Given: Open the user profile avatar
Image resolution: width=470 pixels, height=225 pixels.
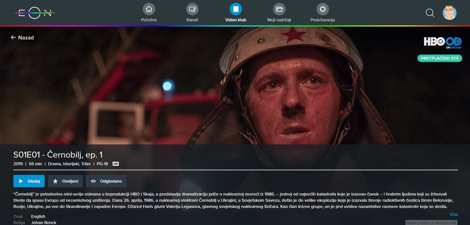Looking at the screenshot, I should click(449, 12).
